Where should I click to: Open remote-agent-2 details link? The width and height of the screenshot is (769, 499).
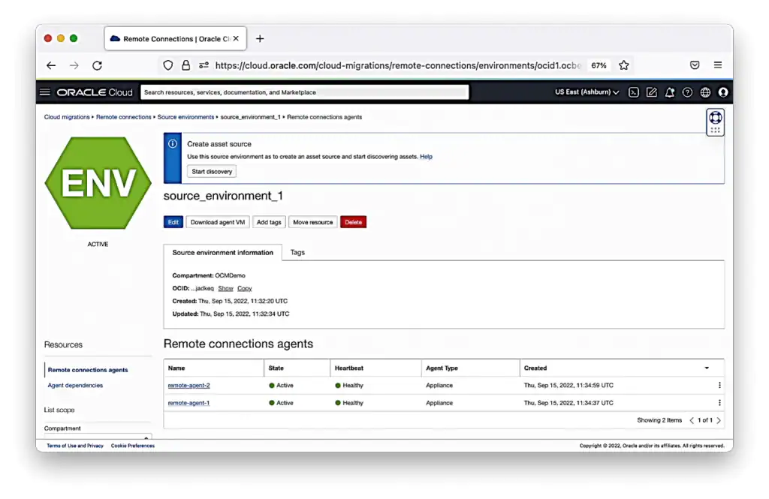188,385
